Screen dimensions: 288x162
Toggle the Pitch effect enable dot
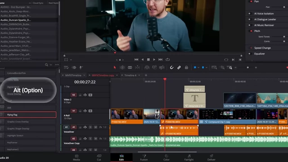[x=251, y=31]
